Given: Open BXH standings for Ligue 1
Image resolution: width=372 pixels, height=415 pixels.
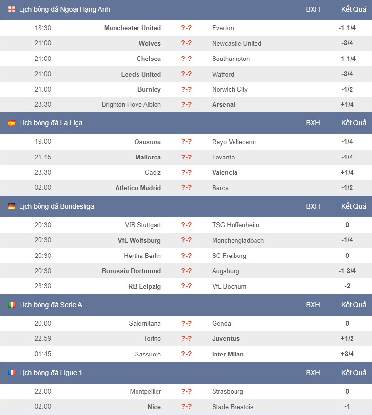Looking at the screenshot, I should pos(313,373).
